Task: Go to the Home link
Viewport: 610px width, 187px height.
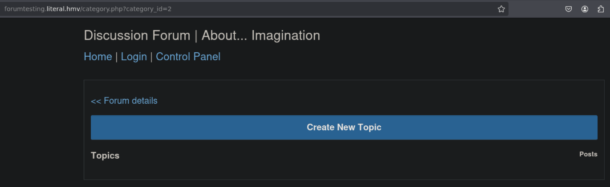Action: coord(98,57)
